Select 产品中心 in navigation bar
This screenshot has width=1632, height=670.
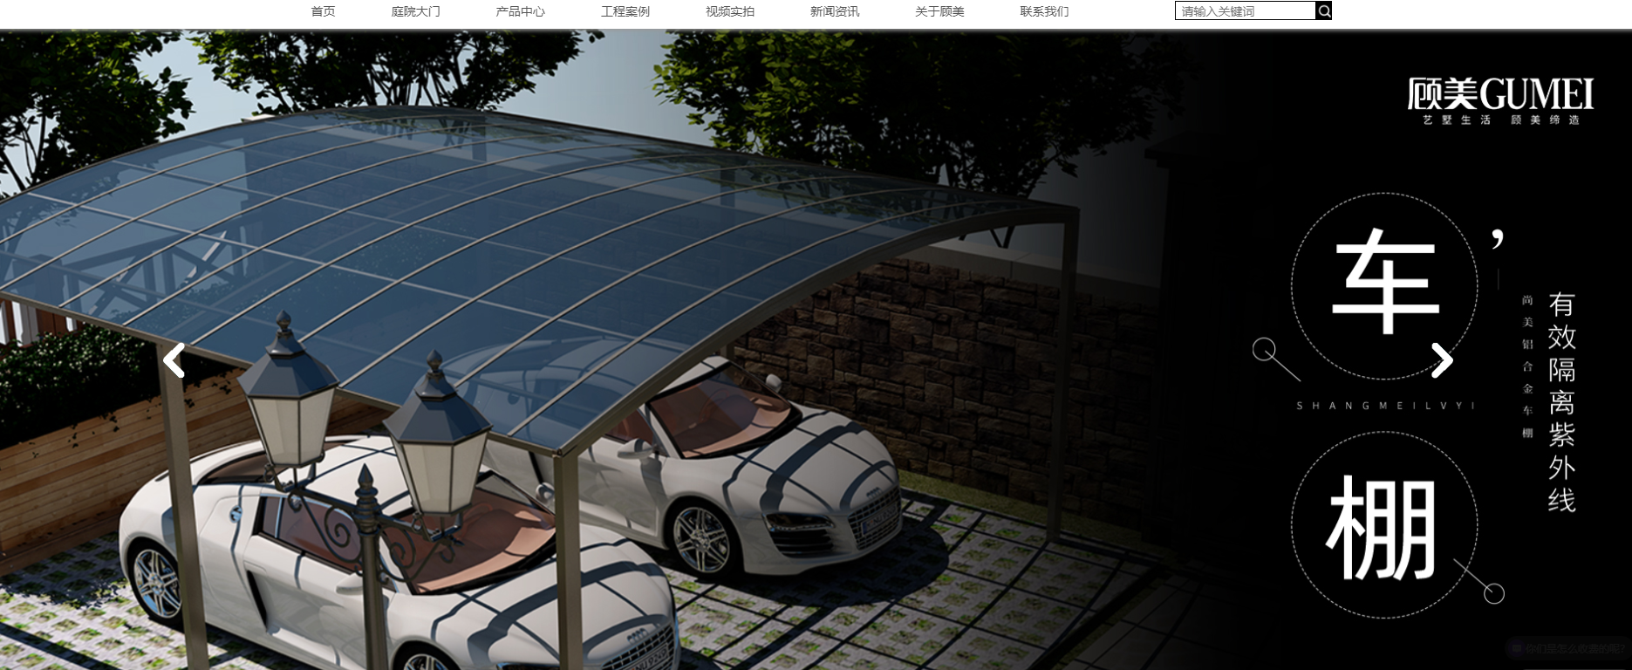(520, 11)
